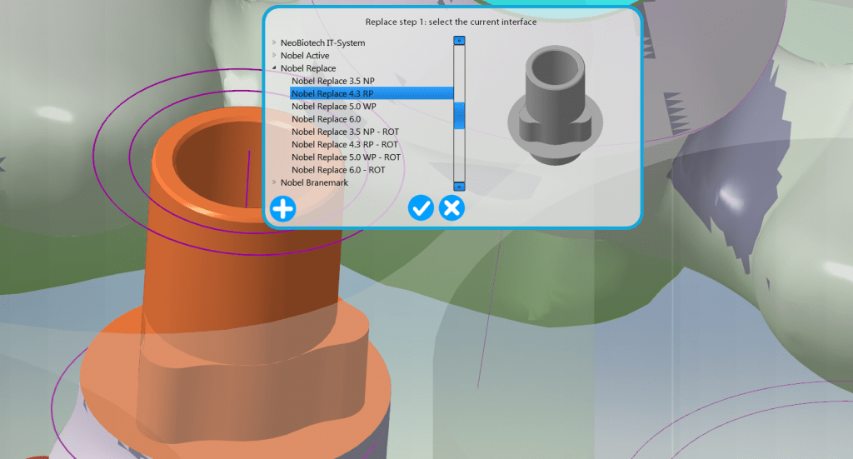Expand the Nobel Branemark group
The width and height of the screenshot is (853, 459).
[x=274, y=182]
